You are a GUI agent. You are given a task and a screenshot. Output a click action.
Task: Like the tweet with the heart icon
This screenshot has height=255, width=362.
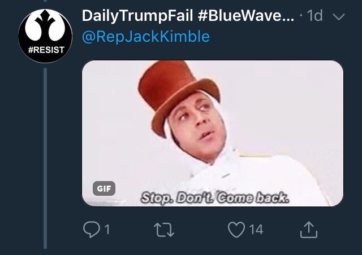click(x=236, y=230)
